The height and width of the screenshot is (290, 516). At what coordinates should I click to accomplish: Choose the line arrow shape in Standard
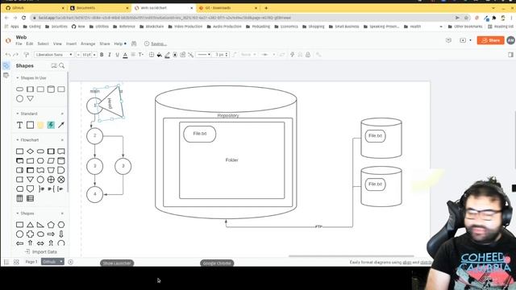coord(61,125)
